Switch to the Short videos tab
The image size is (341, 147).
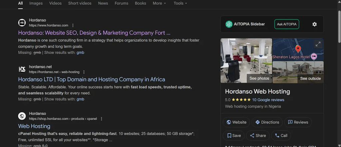80,3
